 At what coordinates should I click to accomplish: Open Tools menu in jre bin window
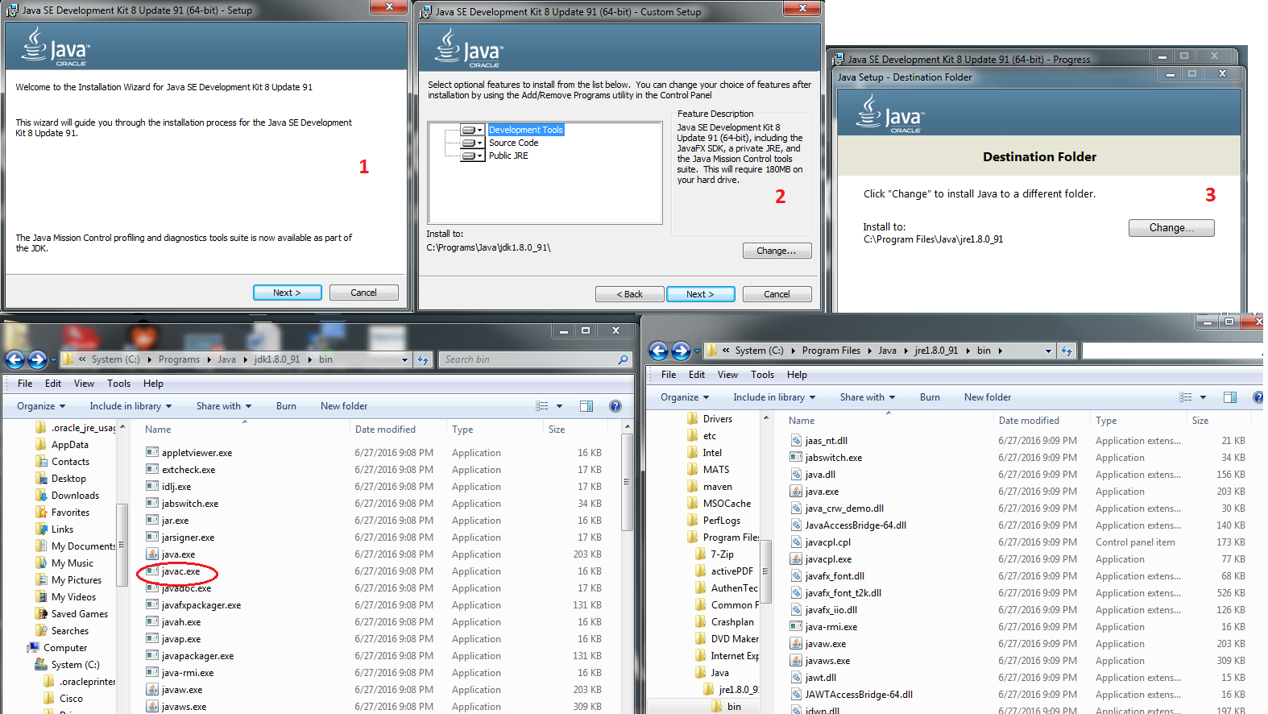point(762,375)
